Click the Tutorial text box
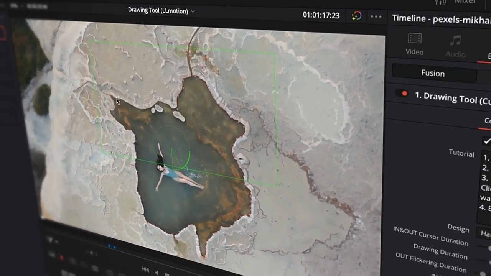 485,184
